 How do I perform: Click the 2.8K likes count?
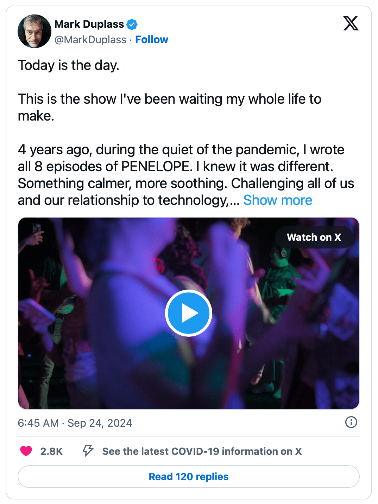(x=51, y=451)
